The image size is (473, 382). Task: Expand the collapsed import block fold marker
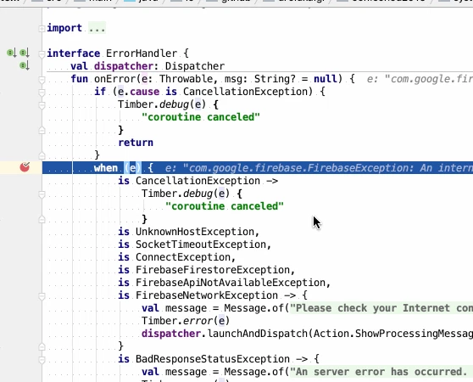pos(42,29)
